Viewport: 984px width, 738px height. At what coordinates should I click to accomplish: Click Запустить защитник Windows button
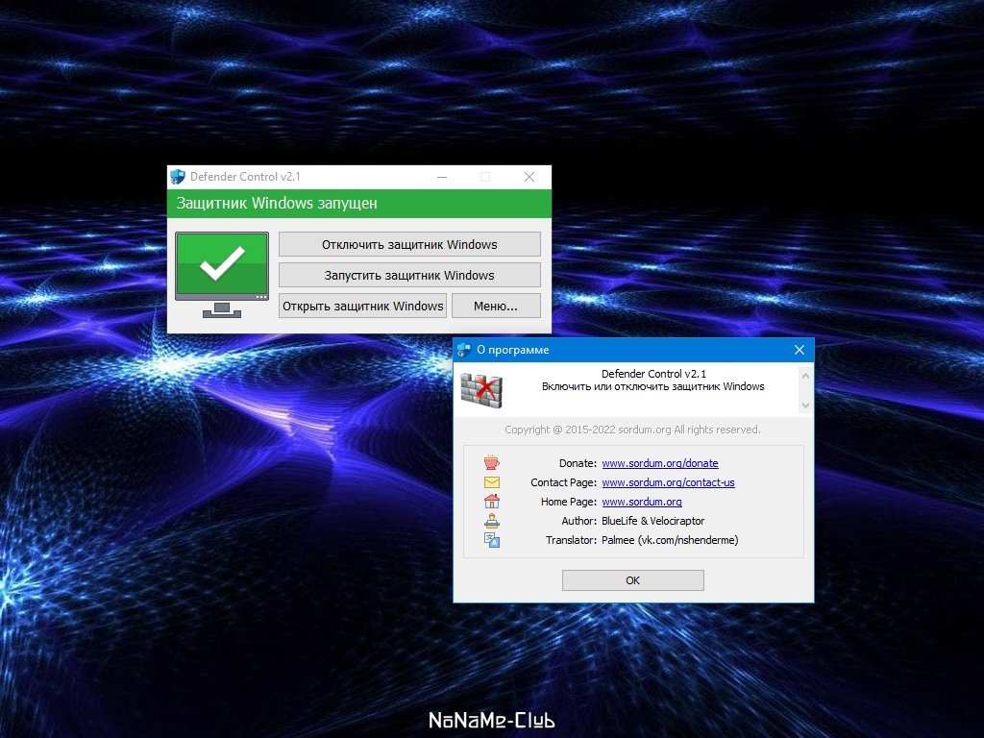click(x=409, y=275)
